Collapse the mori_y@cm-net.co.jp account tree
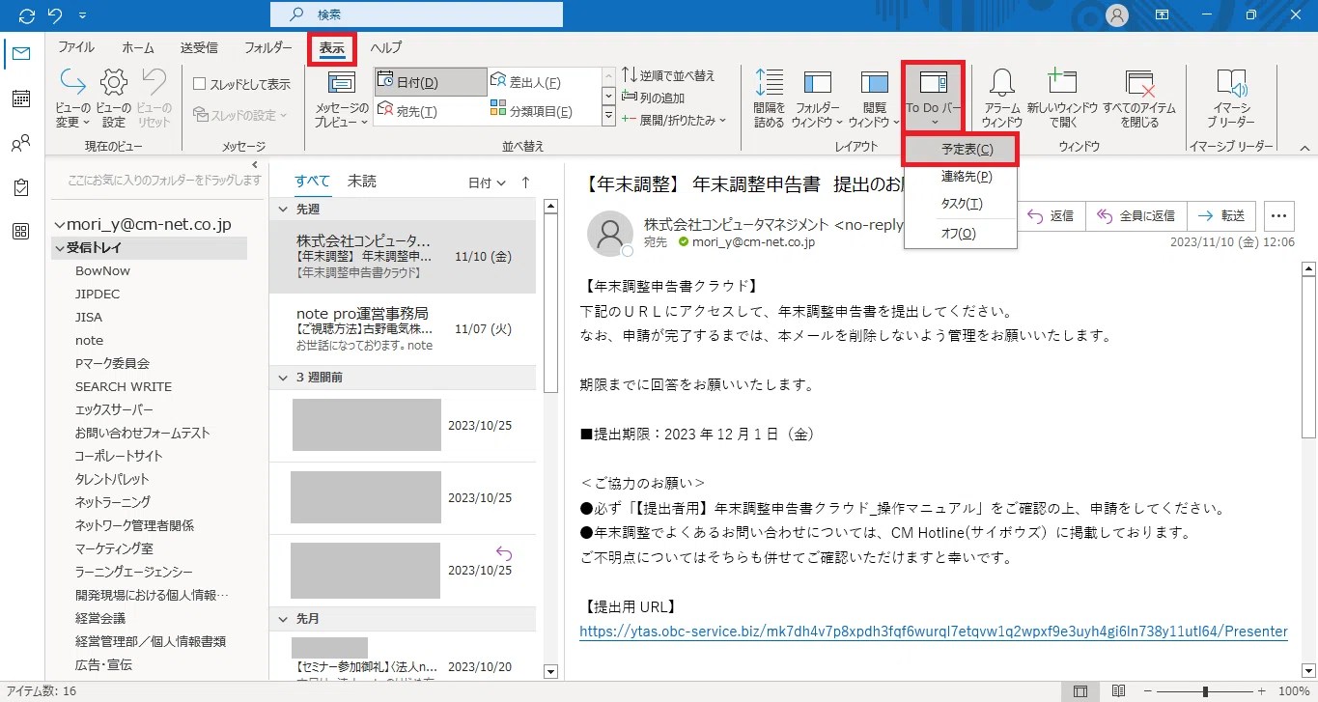Viewport: 1318px width, 702px height. [x=60, y=225]
